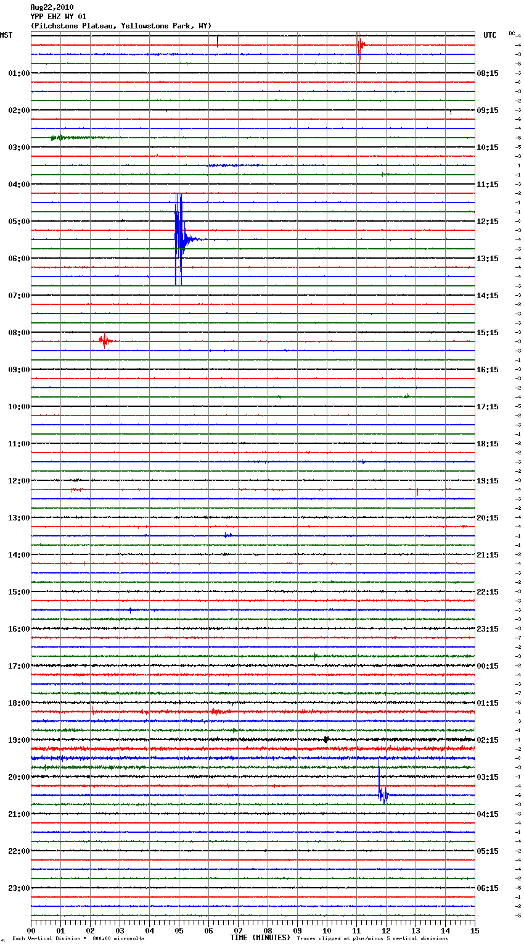Click the 08:15 UTC time label
The height and width of the screenshot is (947, 524).
click(488, 73)
